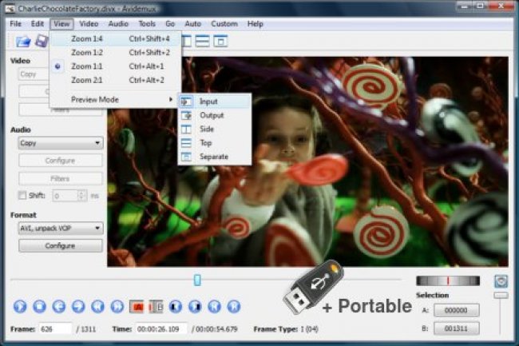Click the Save floppy disk toolbar icon

click(x=41, y=41)
